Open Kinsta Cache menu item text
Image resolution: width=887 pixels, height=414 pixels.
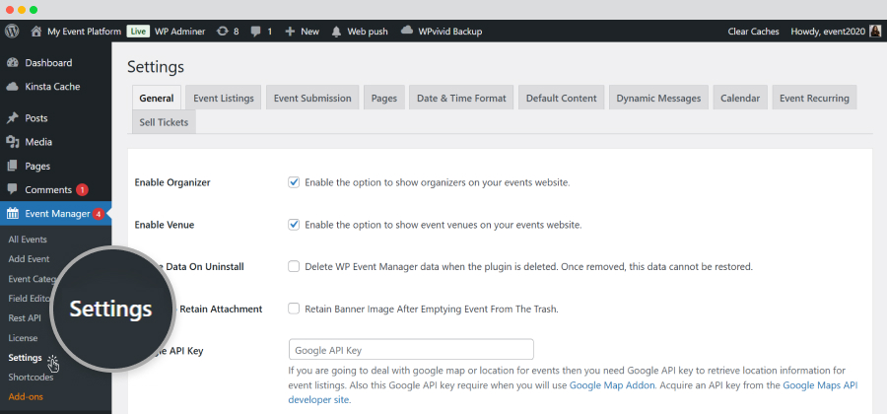coord(52,87)
